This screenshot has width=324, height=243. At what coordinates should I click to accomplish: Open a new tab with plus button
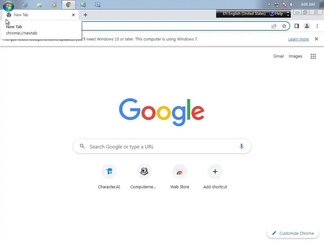[85, 15]
